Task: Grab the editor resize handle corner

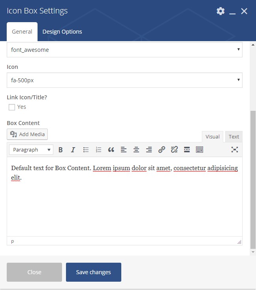Action: (x=239, y=242)
